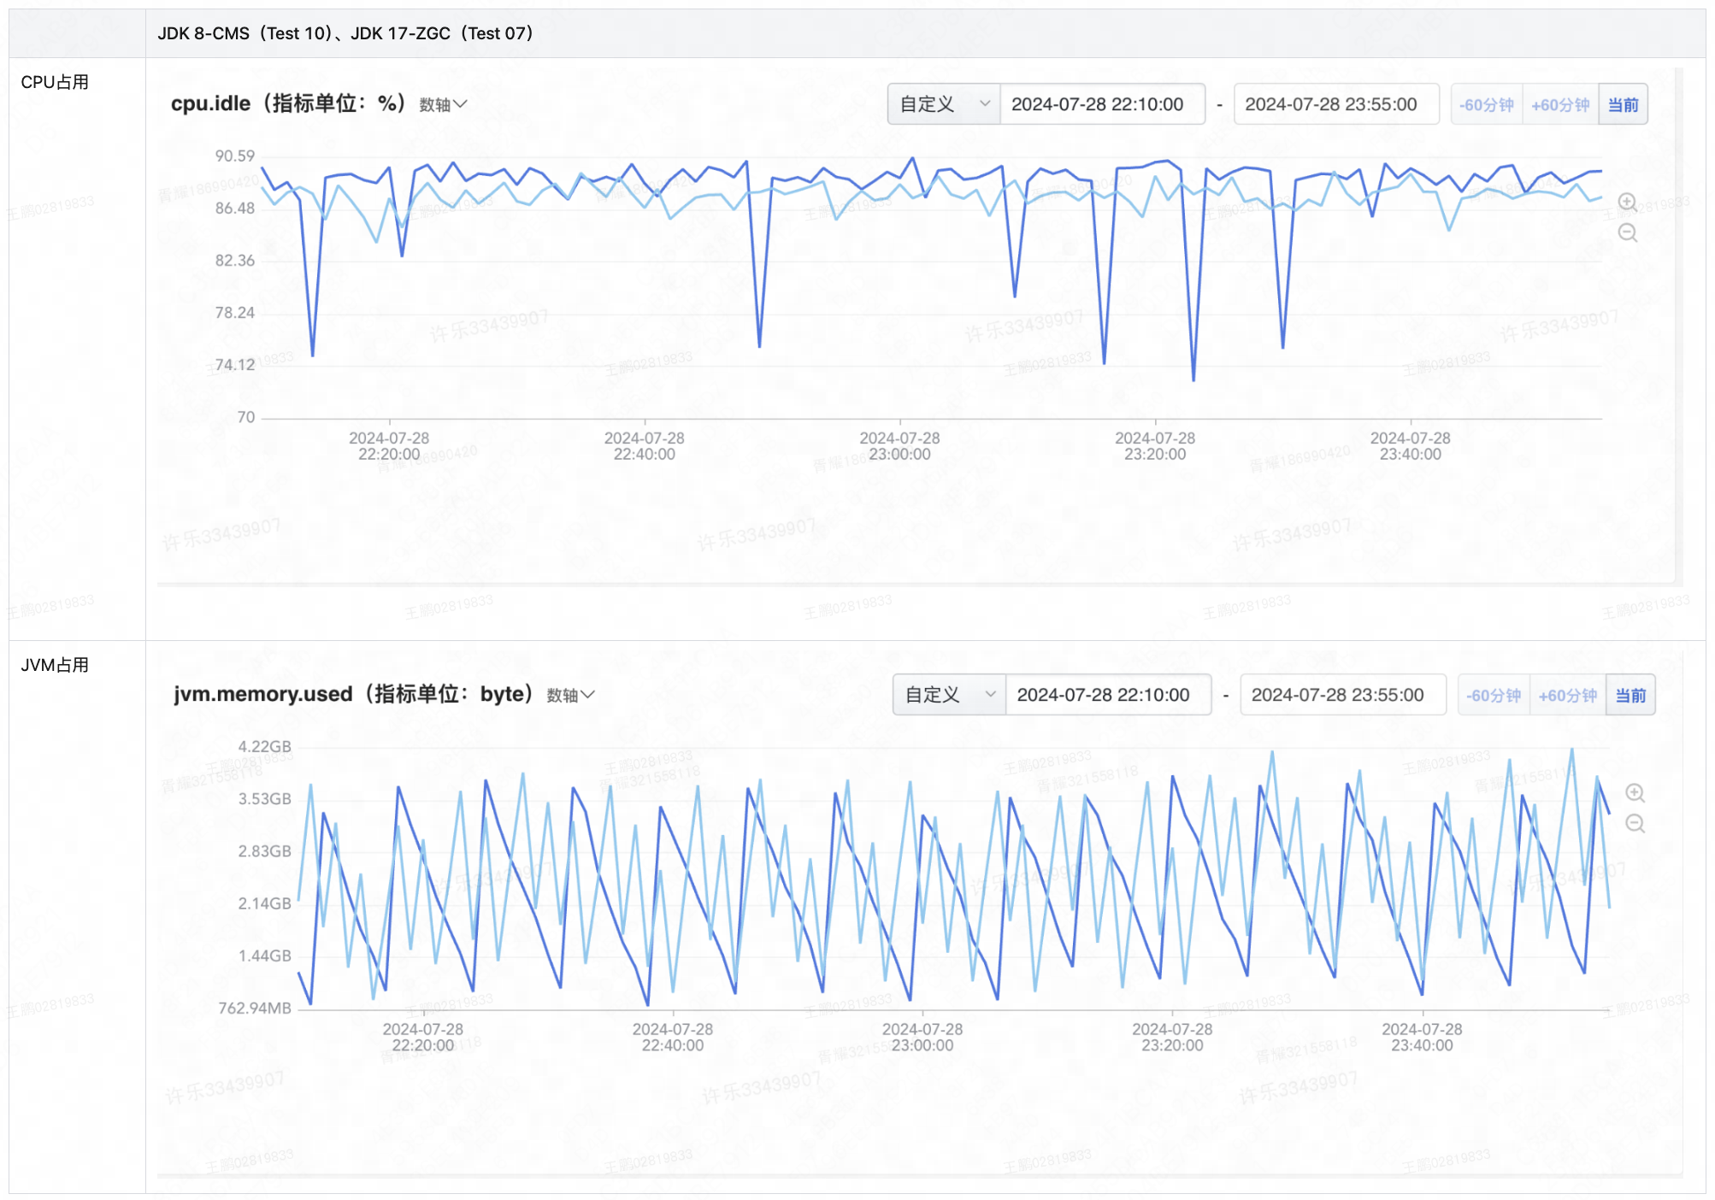1715x1200 pixels.
Task: Click zoom-out icon on jvm.memory.used chart
Action: click(x=1634, y=823)
